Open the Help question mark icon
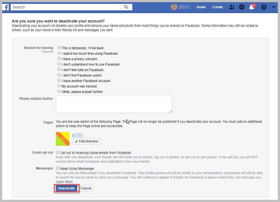280x202 pixels. click(x=264, y=7)
